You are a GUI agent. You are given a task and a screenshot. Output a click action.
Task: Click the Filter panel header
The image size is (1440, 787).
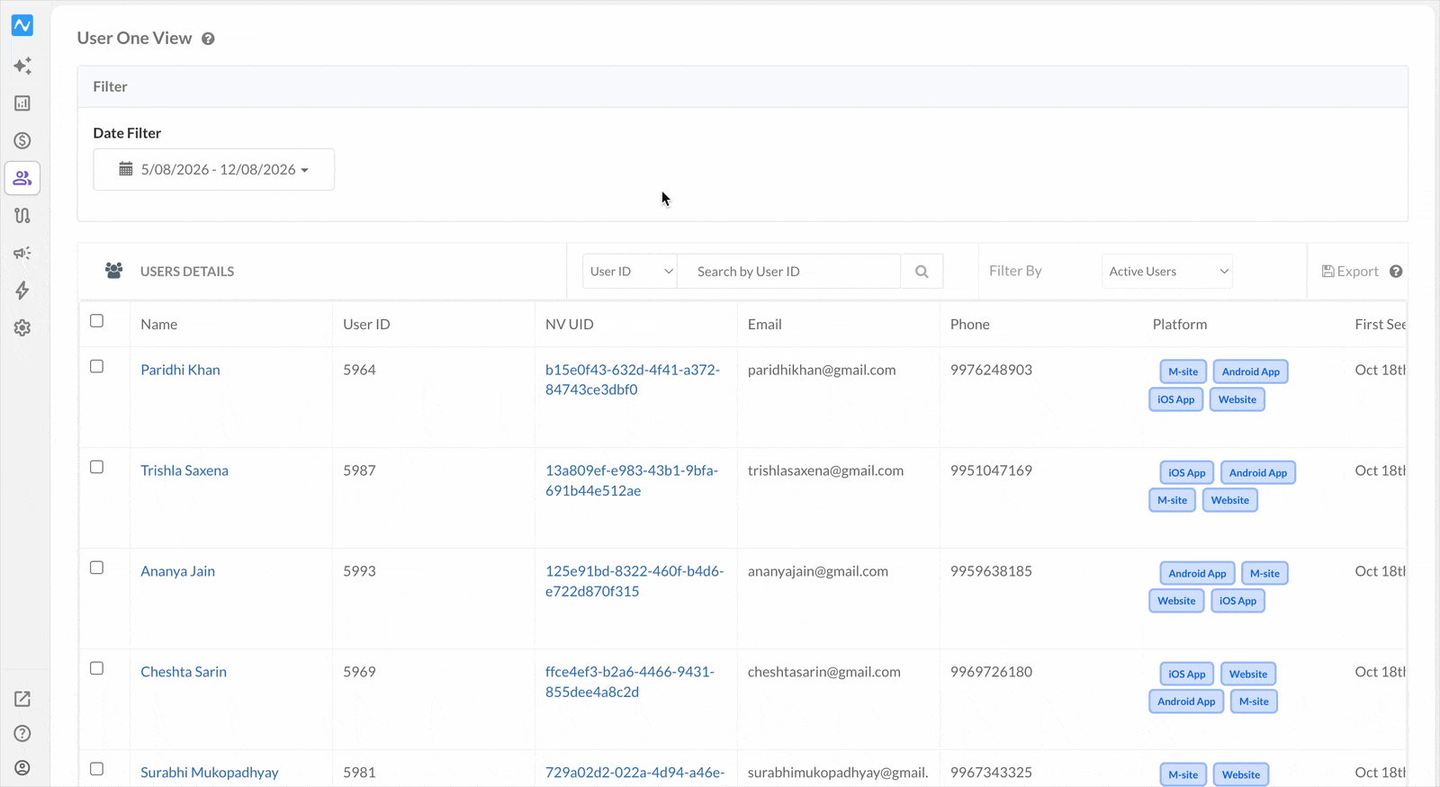[742, 86]
